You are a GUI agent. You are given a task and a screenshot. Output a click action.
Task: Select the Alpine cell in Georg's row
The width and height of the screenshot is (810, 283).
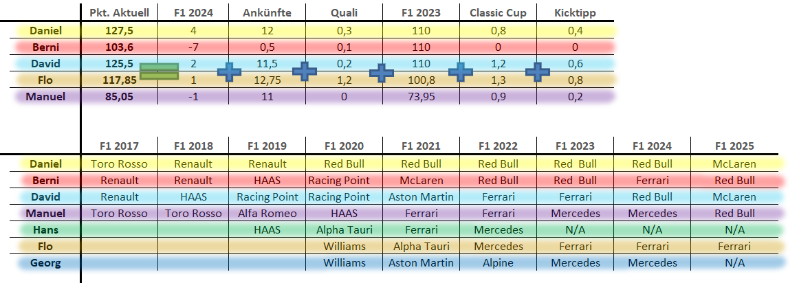point(497,263)
